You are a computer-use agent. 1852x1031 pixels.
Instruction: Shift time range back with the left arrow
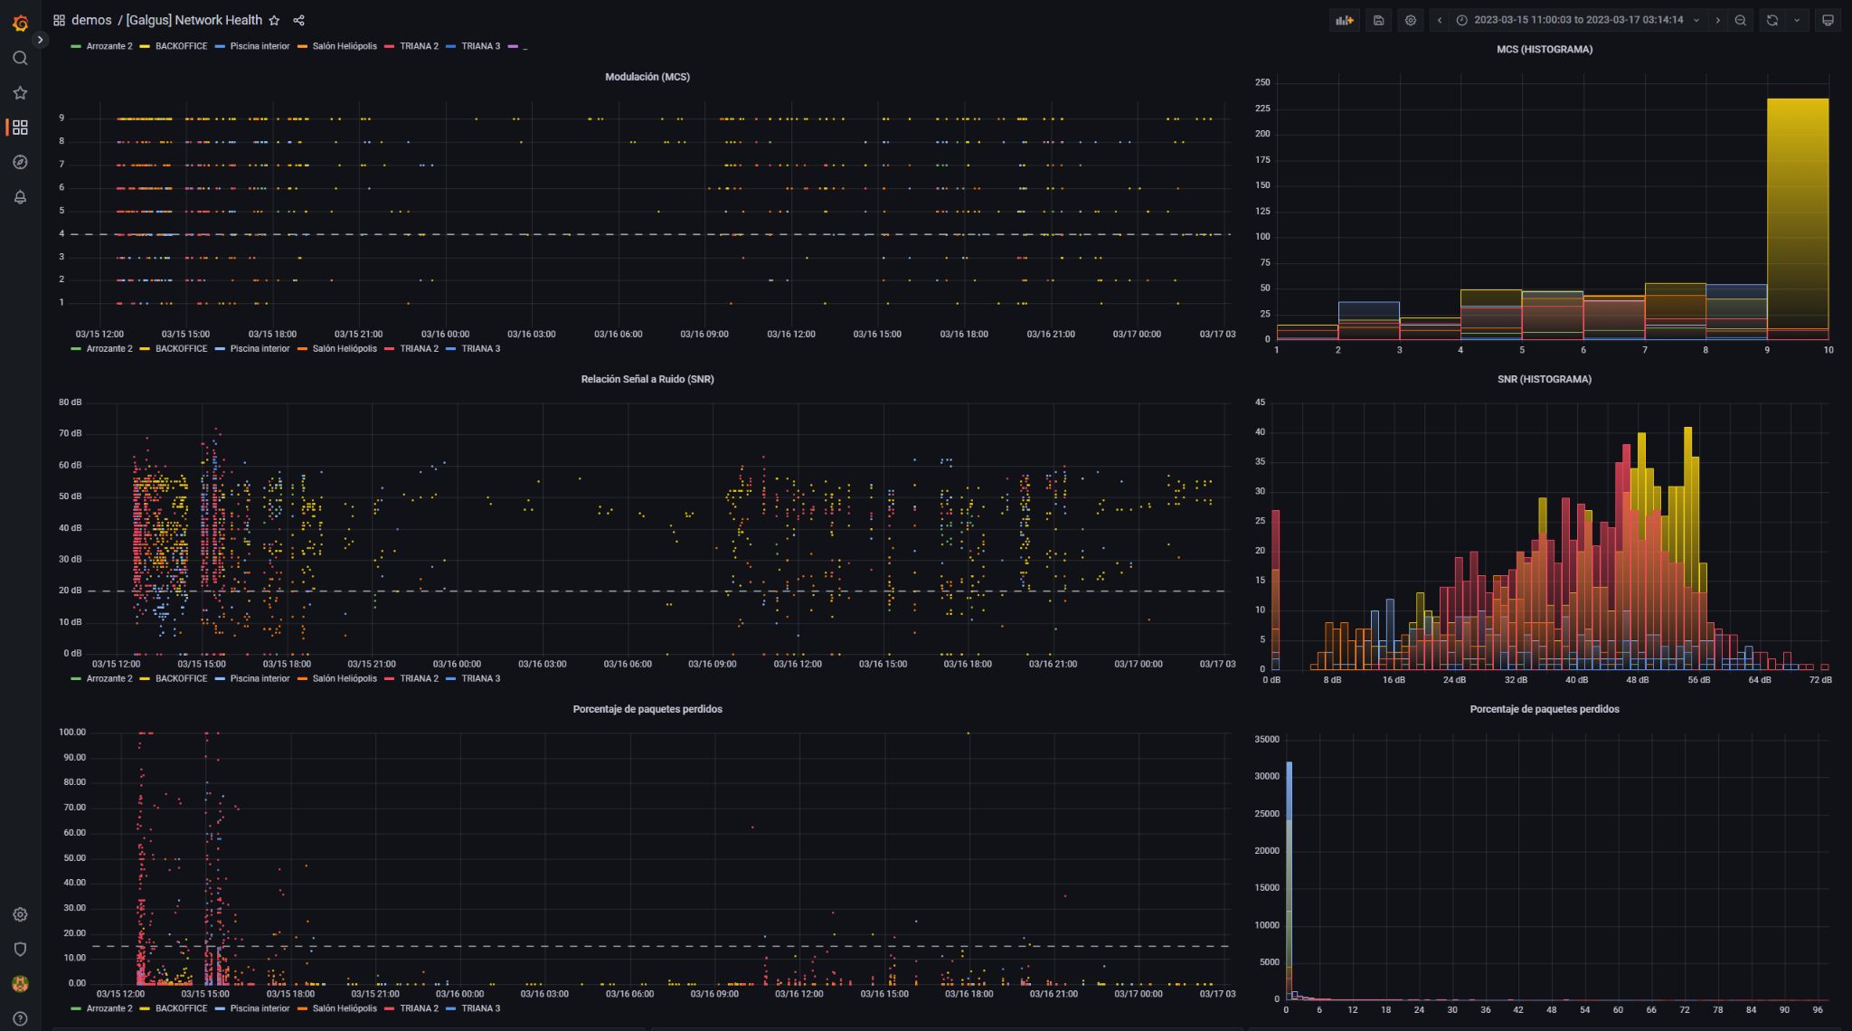pyautogui.click(x=1439, y=20)
